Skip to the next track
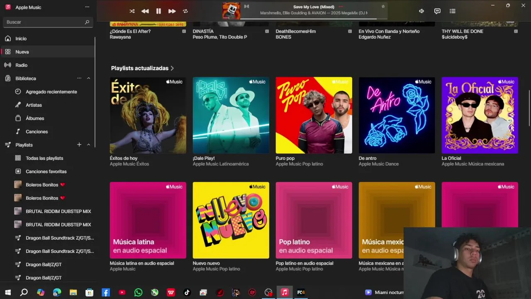The width and height of the screenshot is (531, 299). tap(172, 11)
